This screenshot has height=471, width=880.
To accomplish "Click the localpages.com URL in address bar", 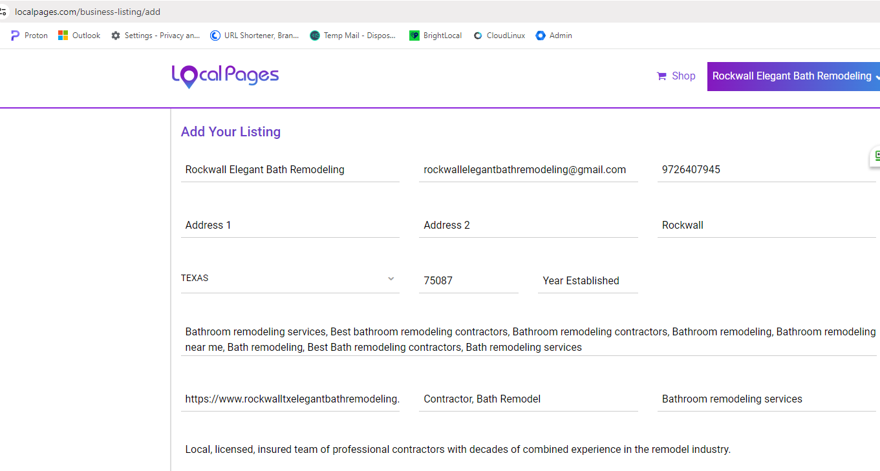I will click(87, 12).
